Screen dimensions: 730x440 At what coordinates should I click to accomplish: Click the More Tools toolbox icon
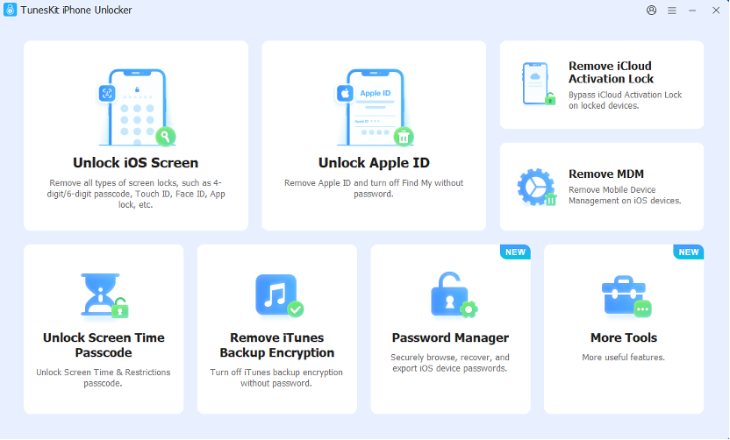[626, 296]
